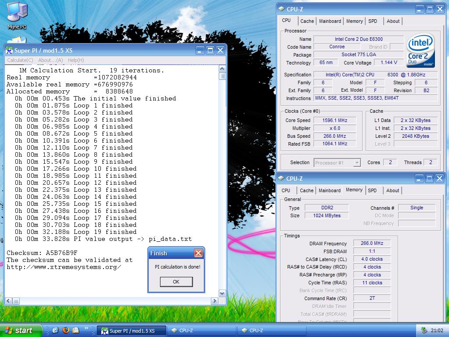The height and width of the screenshot is (337, 449).
Task: Click Loop 19 finished line
Action: click(x=75, y=232)
